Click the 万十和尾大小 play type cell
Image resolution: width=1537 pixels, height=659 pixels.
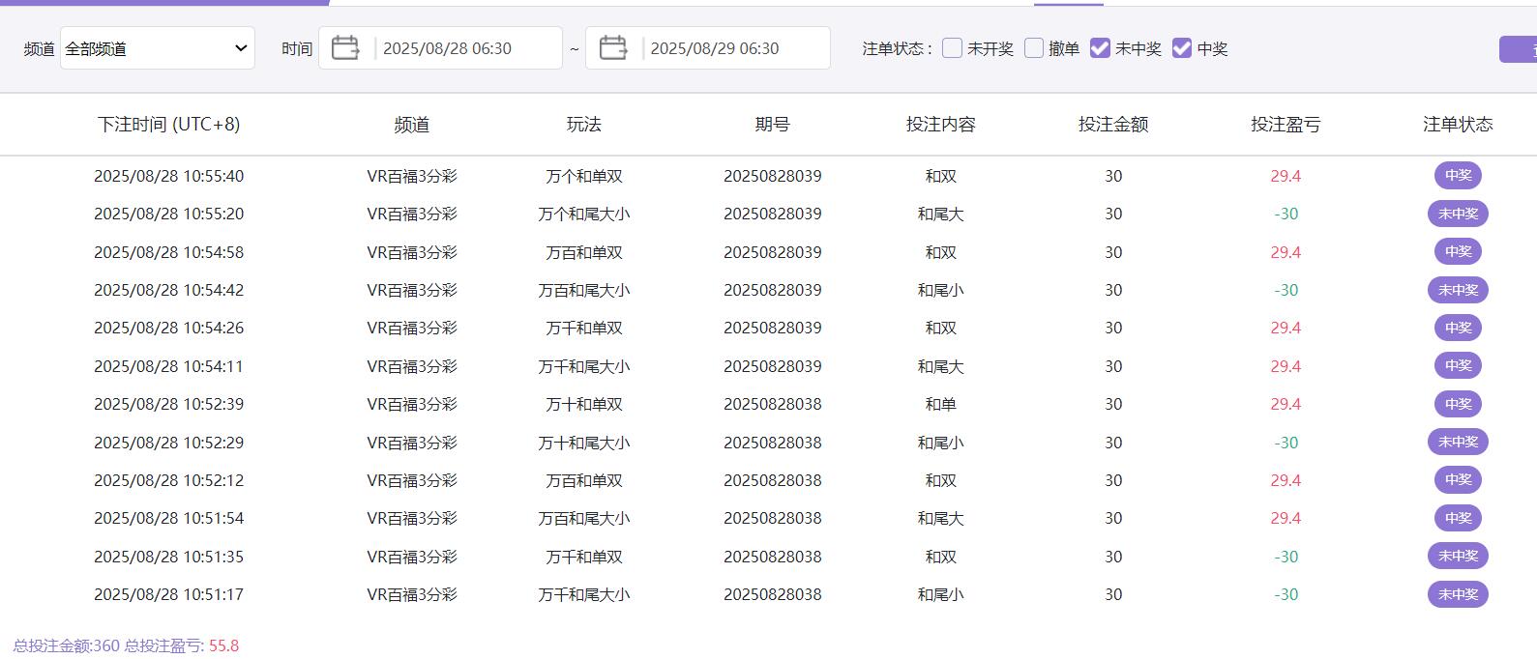click(x=584, y=443)
